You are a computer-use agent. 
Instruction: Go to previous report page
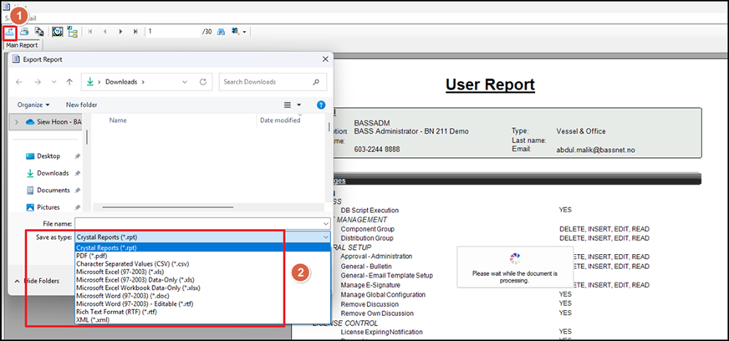pos(105,32)
